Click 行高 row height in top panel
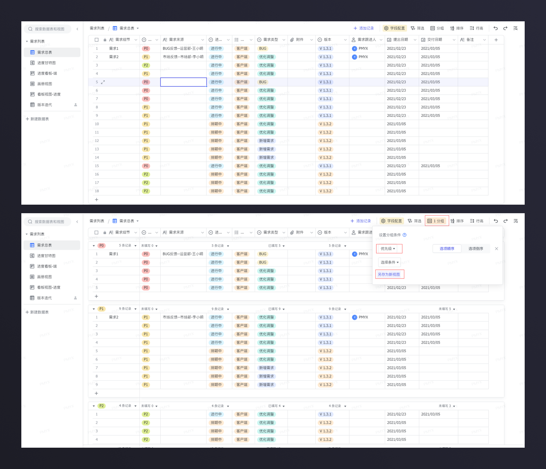 (x=476, y=28)
